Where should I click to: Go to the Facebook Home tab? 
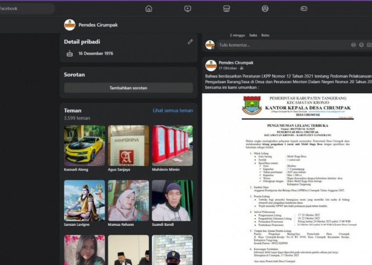149,8
